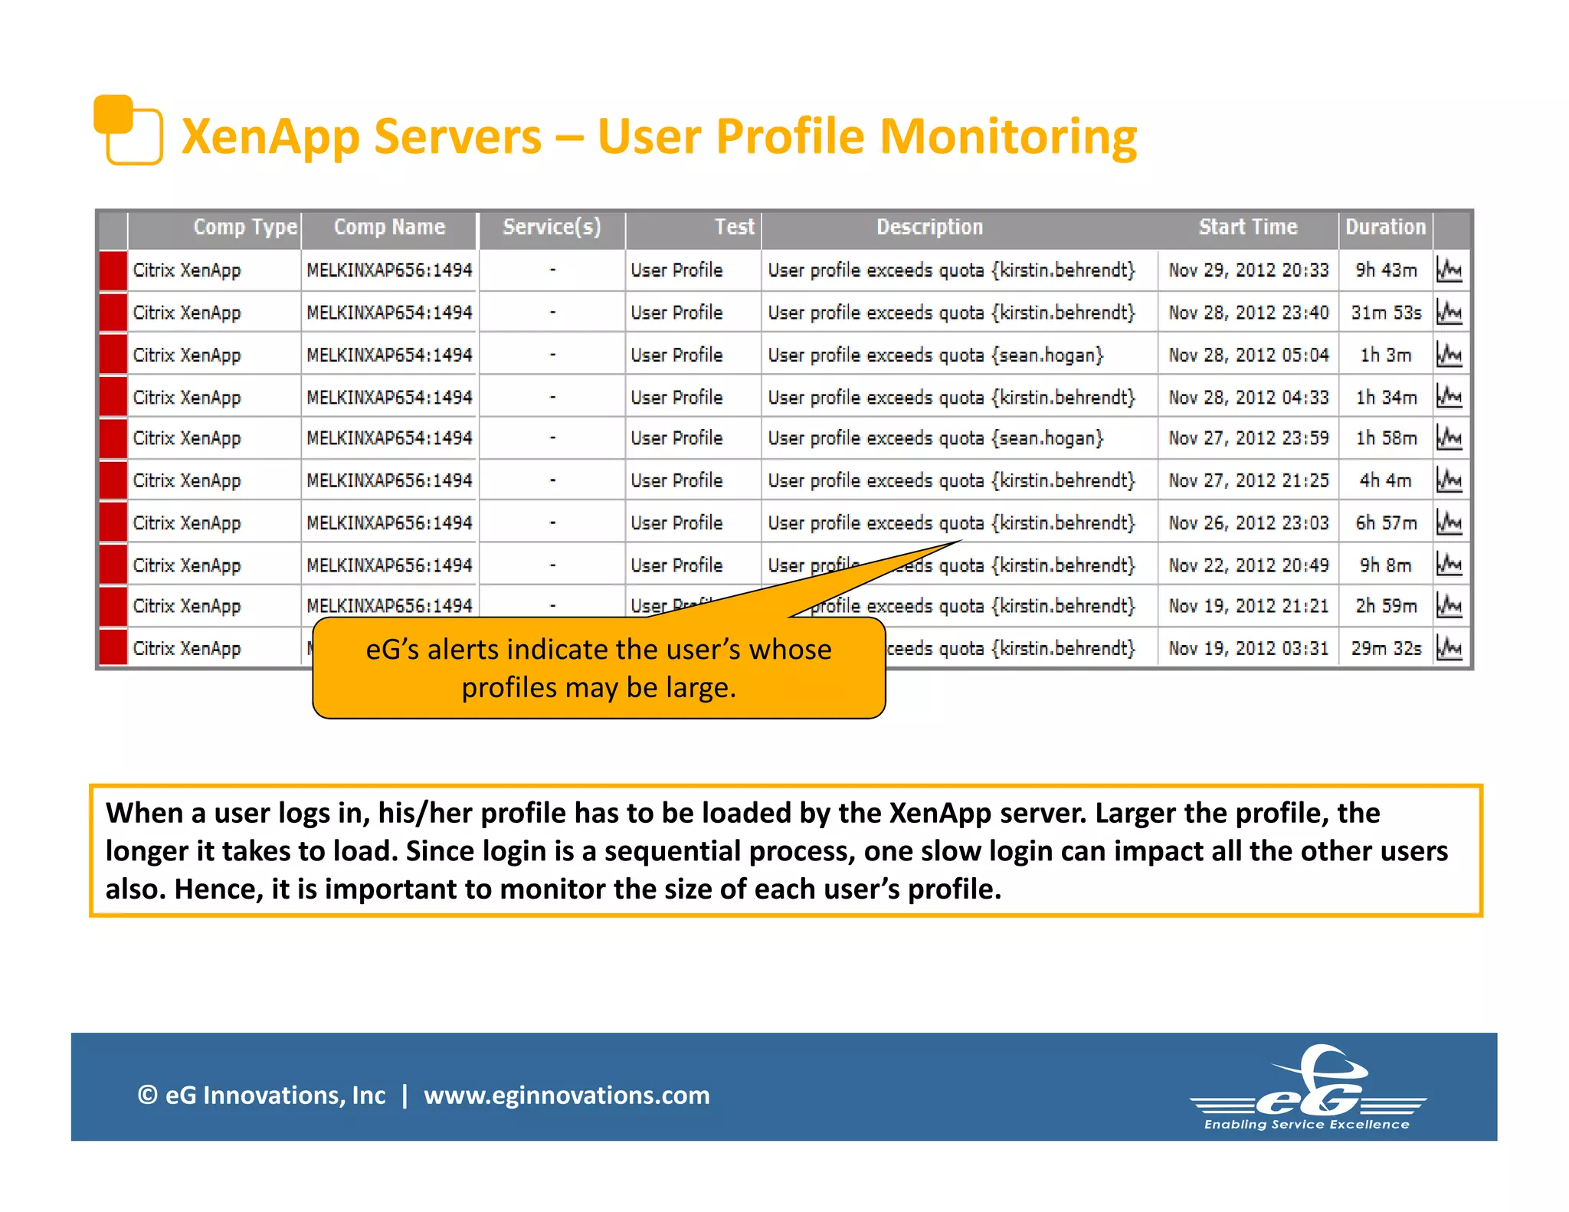
Task: Sort by Comp Name column header
Action: point(389,228)
